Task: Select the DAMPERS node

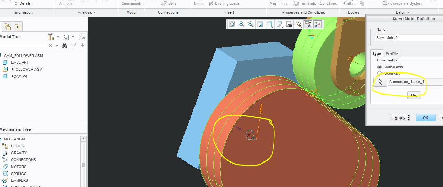Action: (x=19, y=180)
